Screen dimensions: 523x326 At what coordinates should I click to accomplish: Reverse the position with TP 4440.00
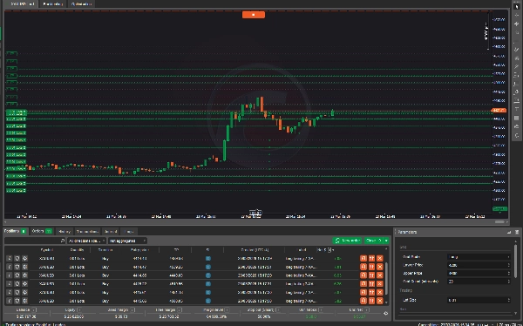pos(363,275)
